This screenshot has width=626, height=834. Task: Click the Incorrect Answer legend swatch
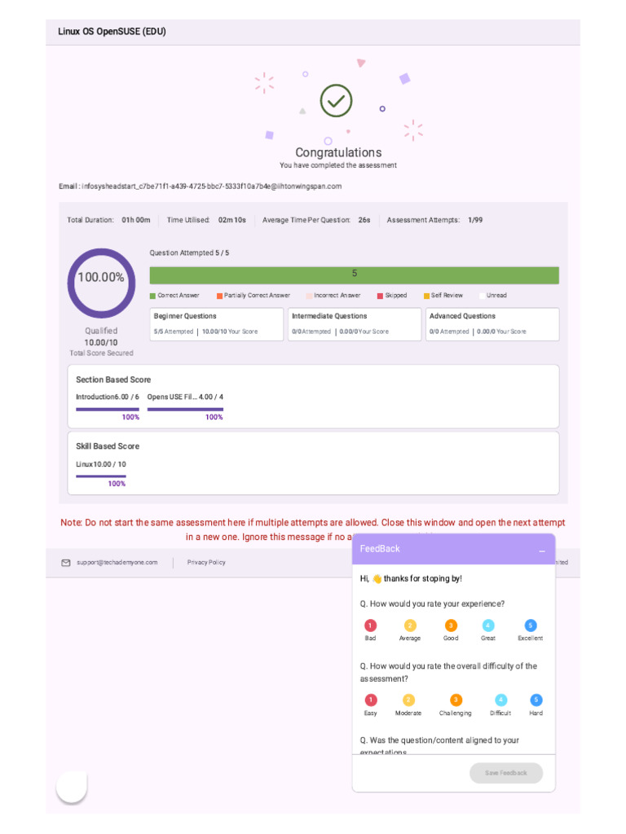click(309, 296)
